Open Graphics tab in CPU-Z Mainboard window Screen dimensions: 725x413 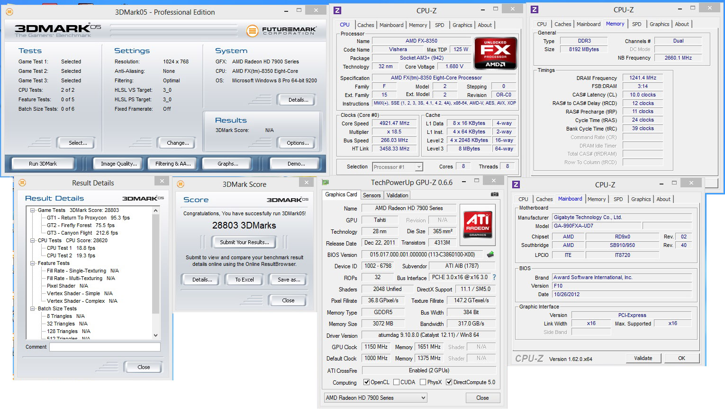(x=641, y=199)
